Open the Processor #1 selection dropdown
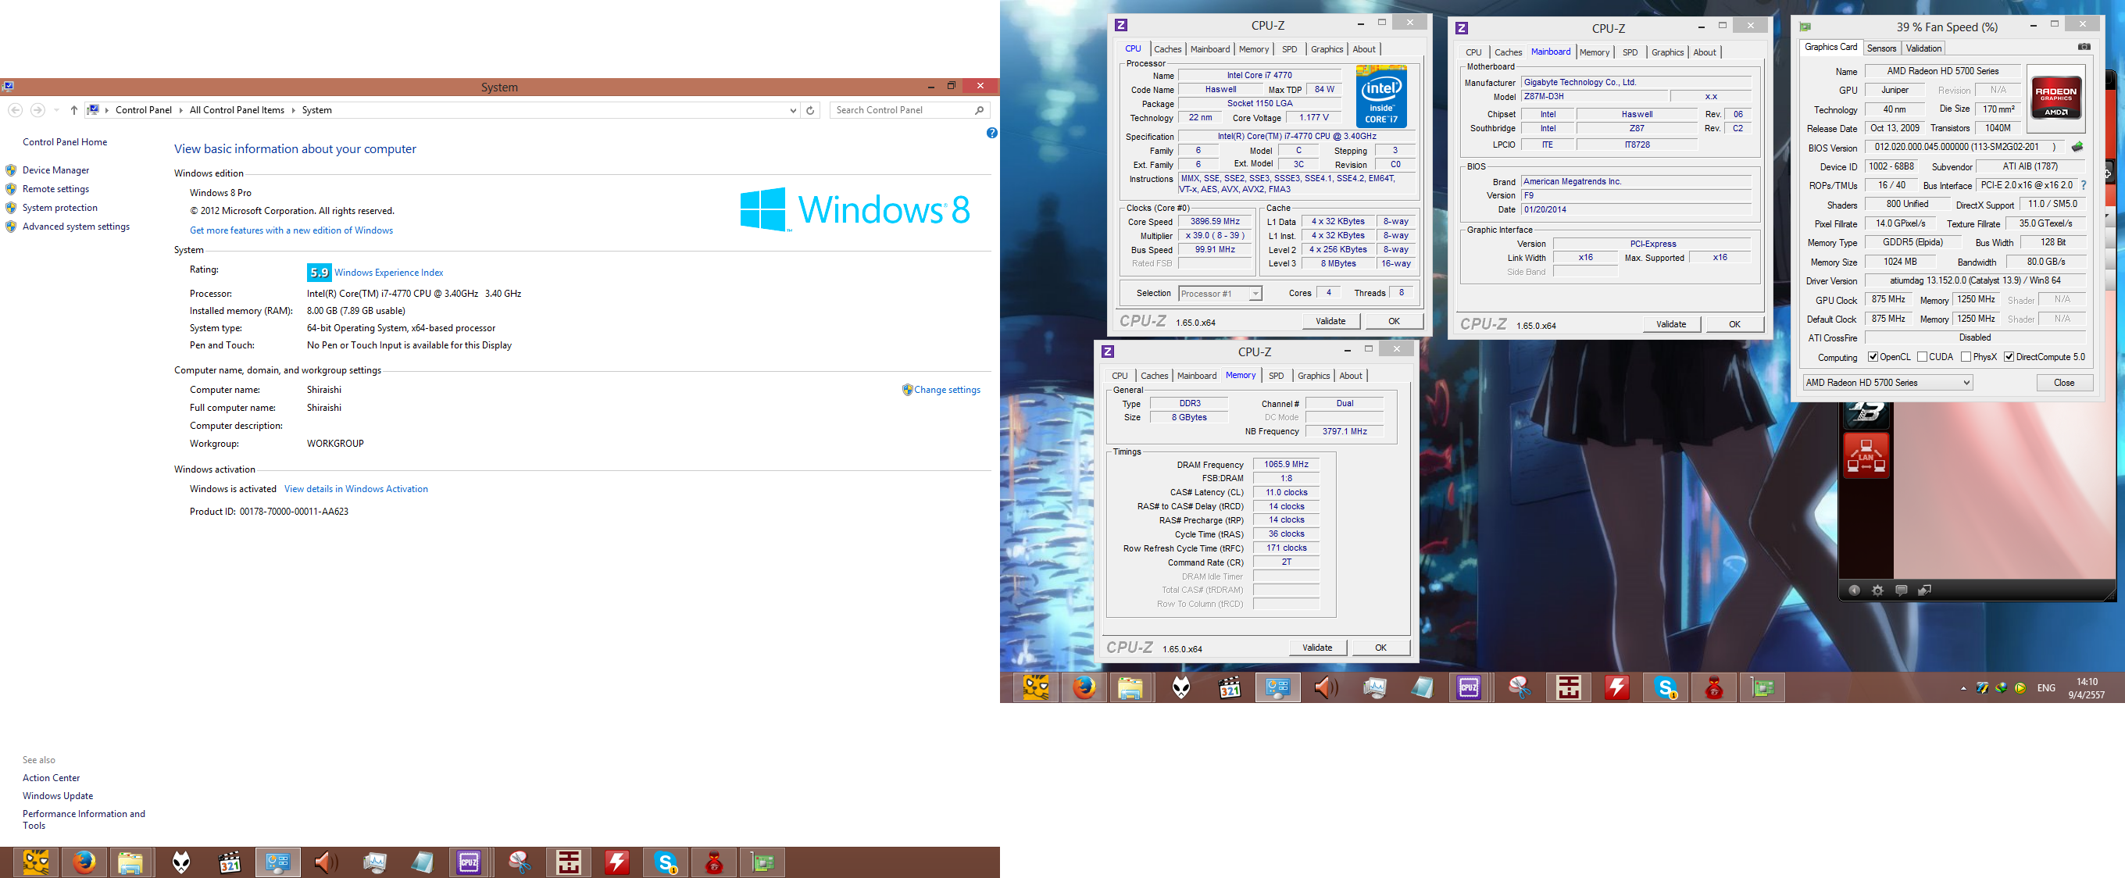The height and width of the screenshot is (878, 2125). [x=1255, y=294]
